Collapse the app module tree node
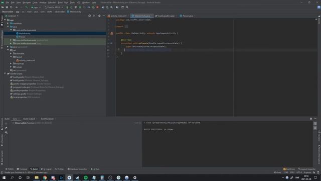 pyautogui.click(x=5, y=20)
